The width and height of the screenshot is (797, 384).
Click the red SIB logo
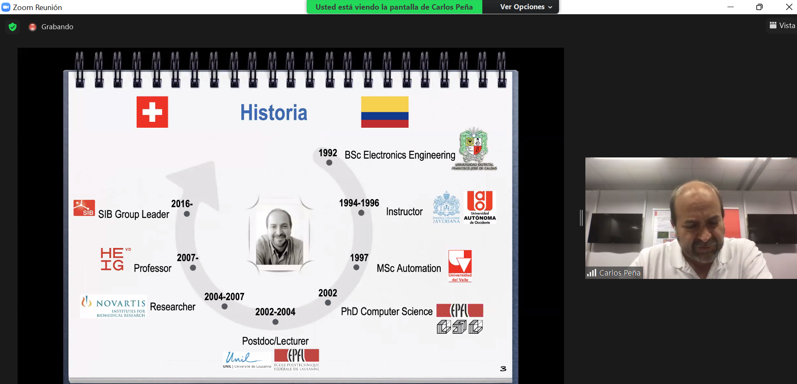coord(84,208)
